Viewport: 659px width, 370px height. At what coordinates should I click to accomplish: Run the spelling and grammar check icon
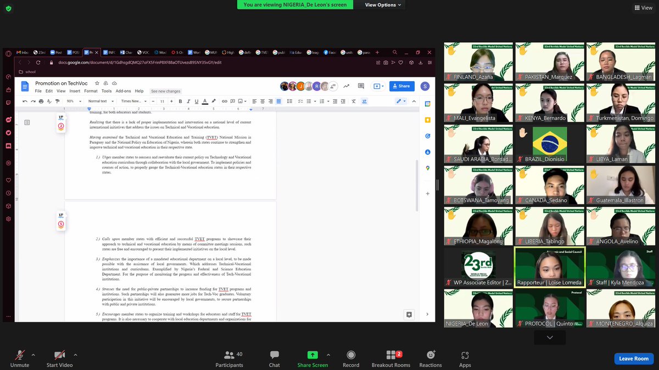(x=49, y=101)
